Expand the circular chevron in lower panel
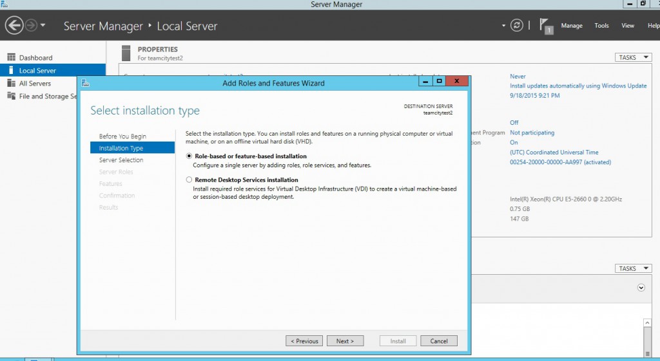The width and height of the screenshot is (660, 361). pyautogui.click(x=641, y=288)
